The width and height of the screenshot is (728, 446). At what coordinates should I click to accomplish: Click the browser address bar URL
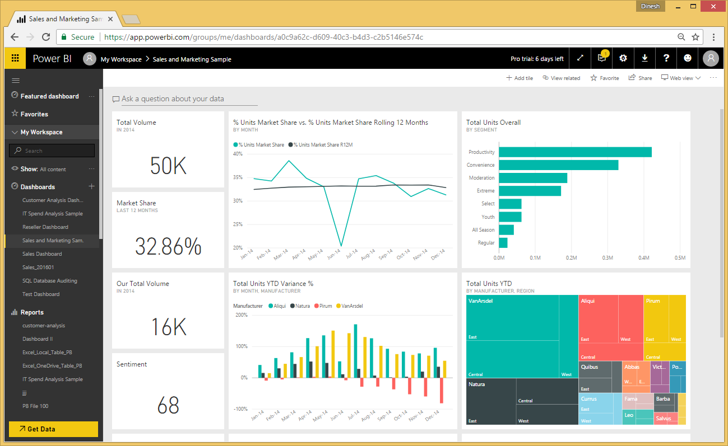[x=263, y=37]
